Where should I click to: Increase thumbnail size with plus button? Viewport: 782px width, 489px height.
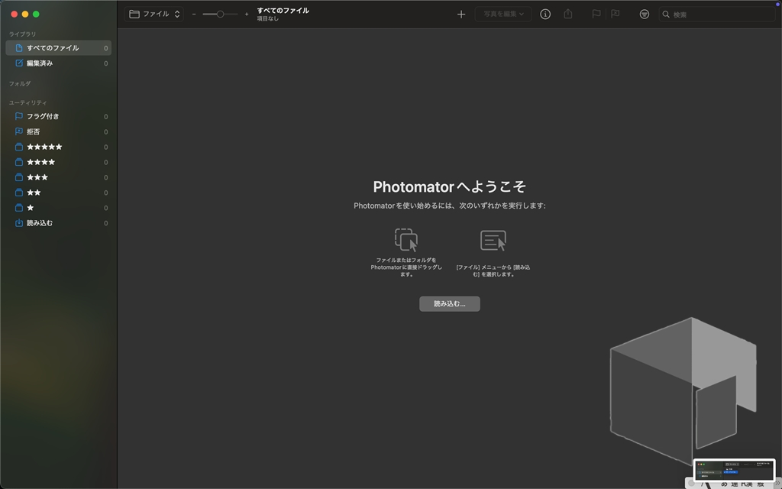(247, 14)
